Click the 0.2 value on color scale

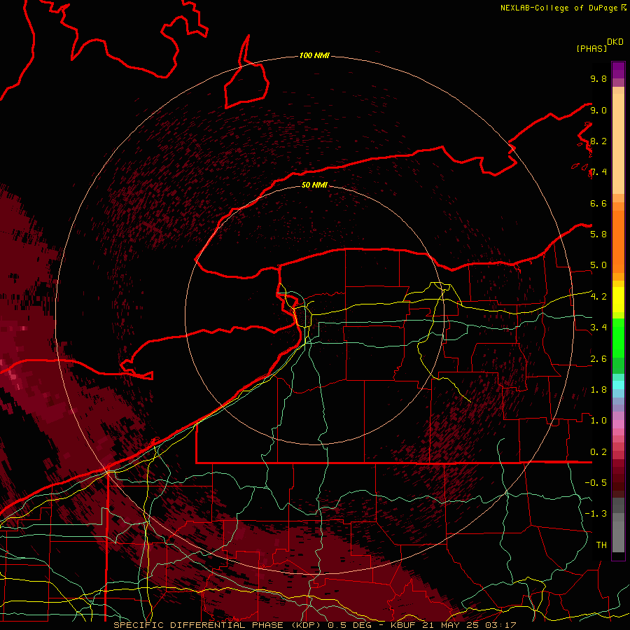coord(598,451)
